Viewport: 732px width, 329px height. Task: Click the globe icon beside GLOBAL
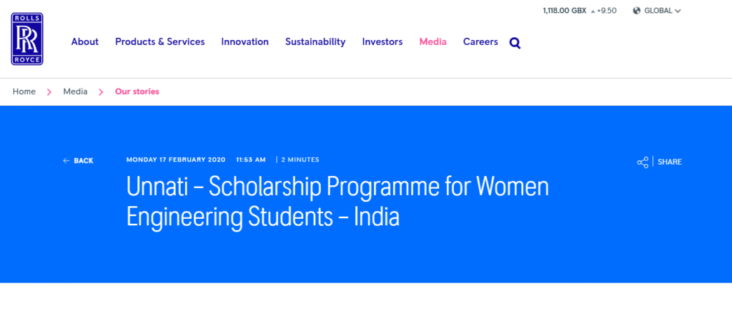pyautogui.click(x=636, y=11)
